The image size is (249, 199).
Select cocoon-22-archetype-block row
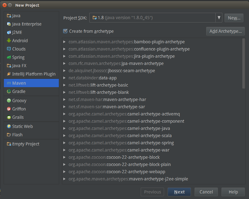[x=152, y=157]
